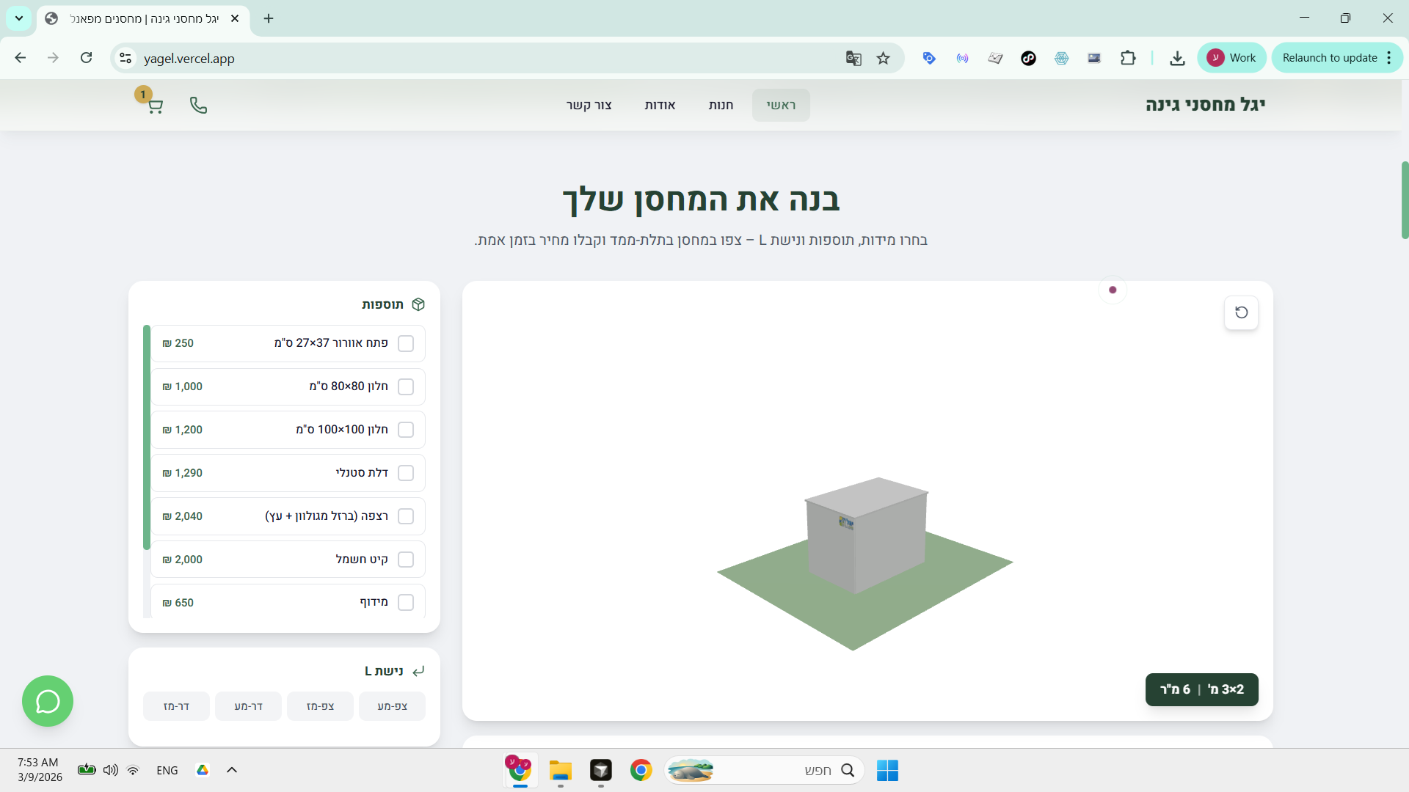Click the phone contact icon

tap(197, 105)
